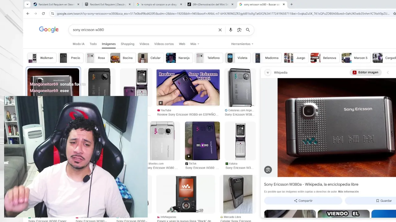The image size is (396, 222).
Task: Bookmark page with star icon
Action: pos(394,14)
